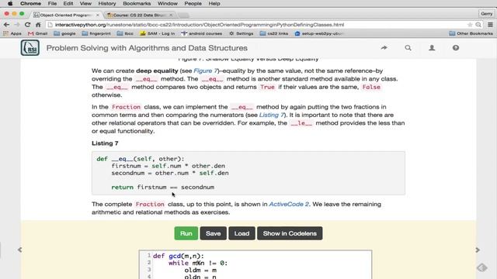Follow the Figure 7 link
This screenshot has width=497, height=279.
pyautogui.click(x=205, y=71)
